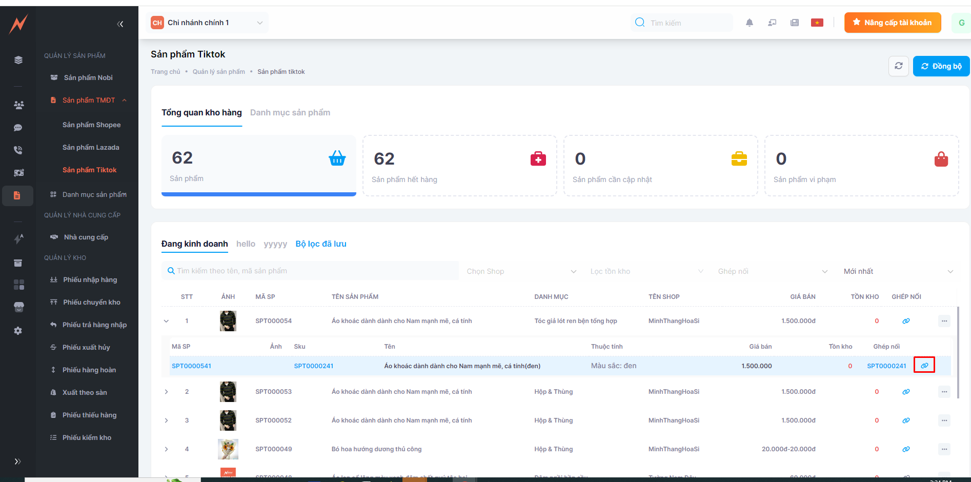Click the link icon in the SPT0000541 row

(924, 366)
